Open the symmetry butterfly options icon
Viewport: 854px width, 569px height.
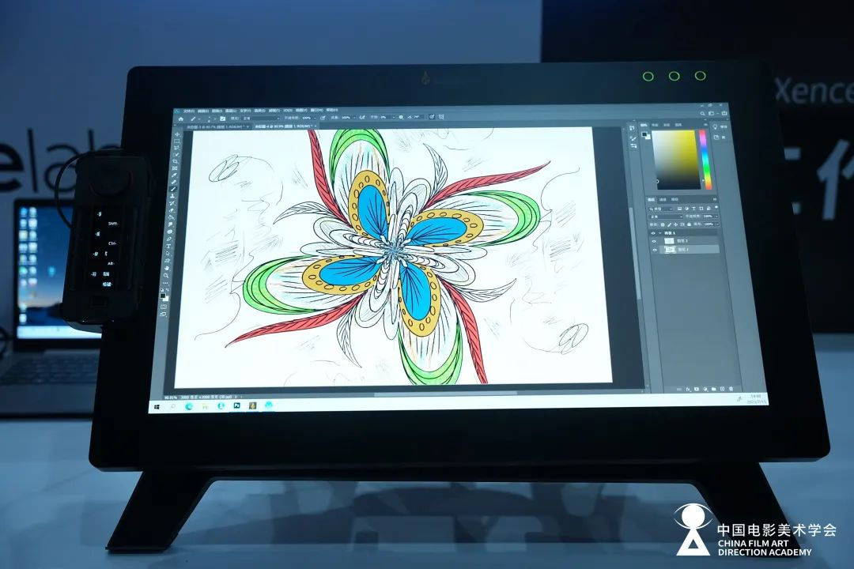[441, 116]
